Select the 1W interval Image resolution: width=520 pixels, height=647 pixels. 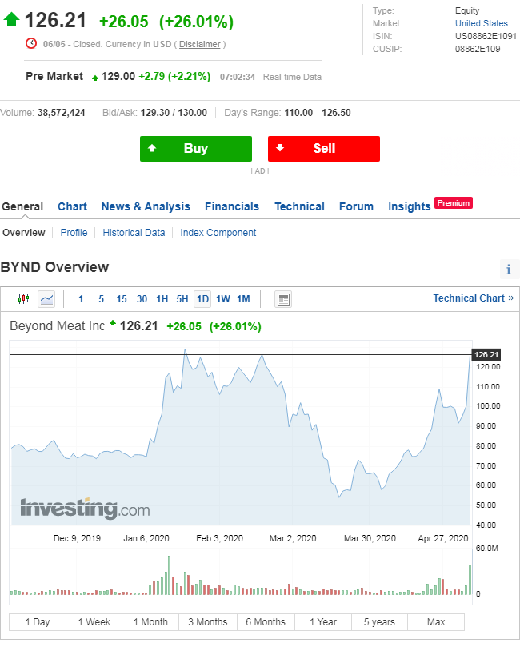coord(223,299)
